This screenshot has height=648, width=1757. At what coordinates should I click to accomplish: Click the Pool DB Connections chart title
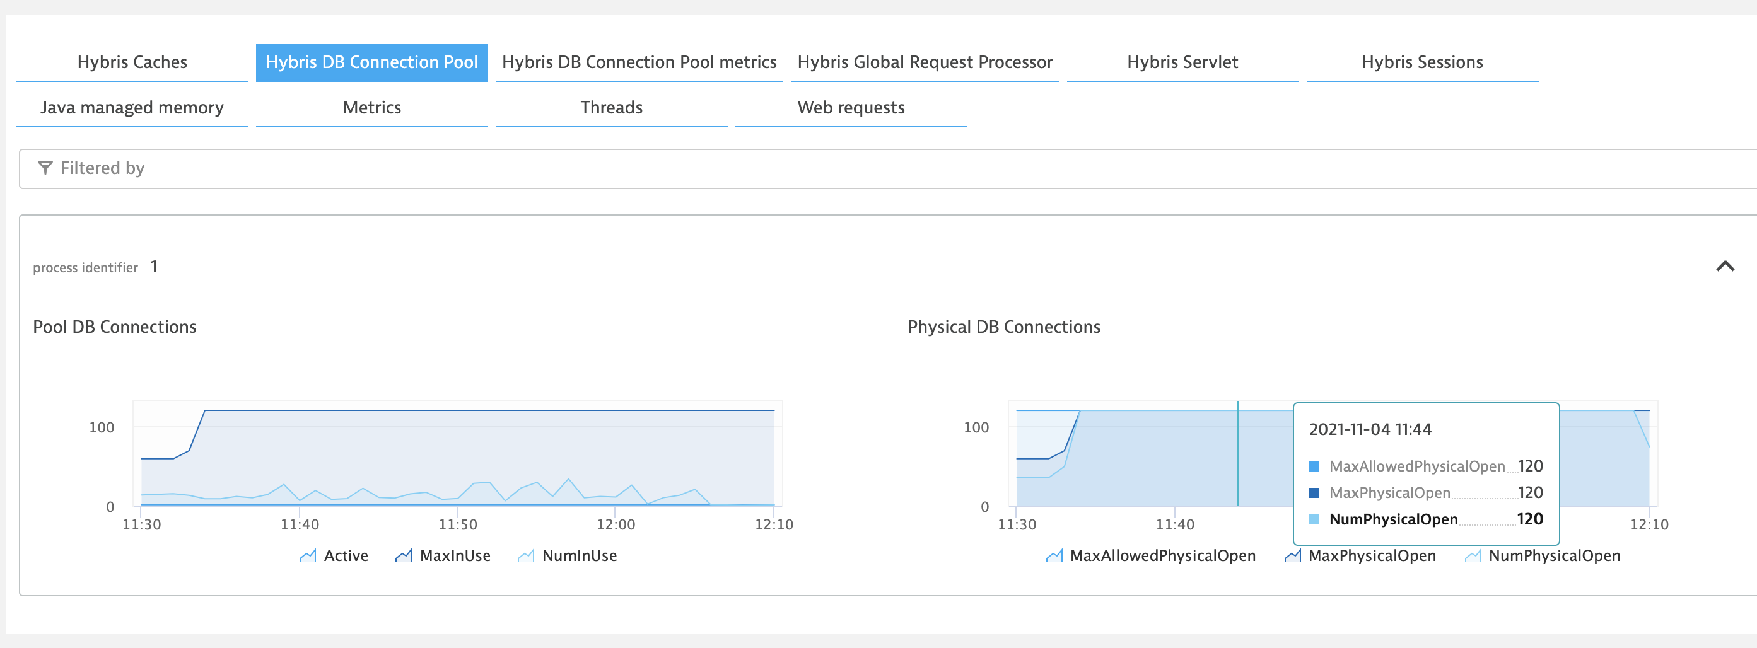coord(115,327)
